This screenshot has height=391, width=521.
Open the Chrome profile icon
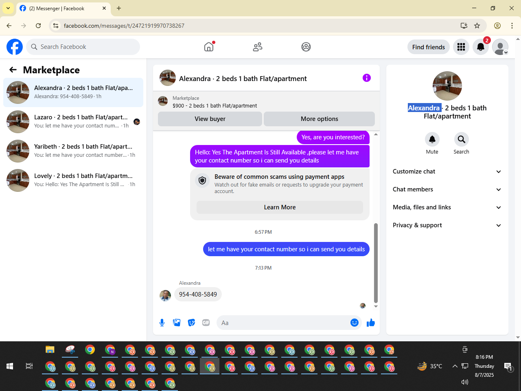[x=497, y=26]
